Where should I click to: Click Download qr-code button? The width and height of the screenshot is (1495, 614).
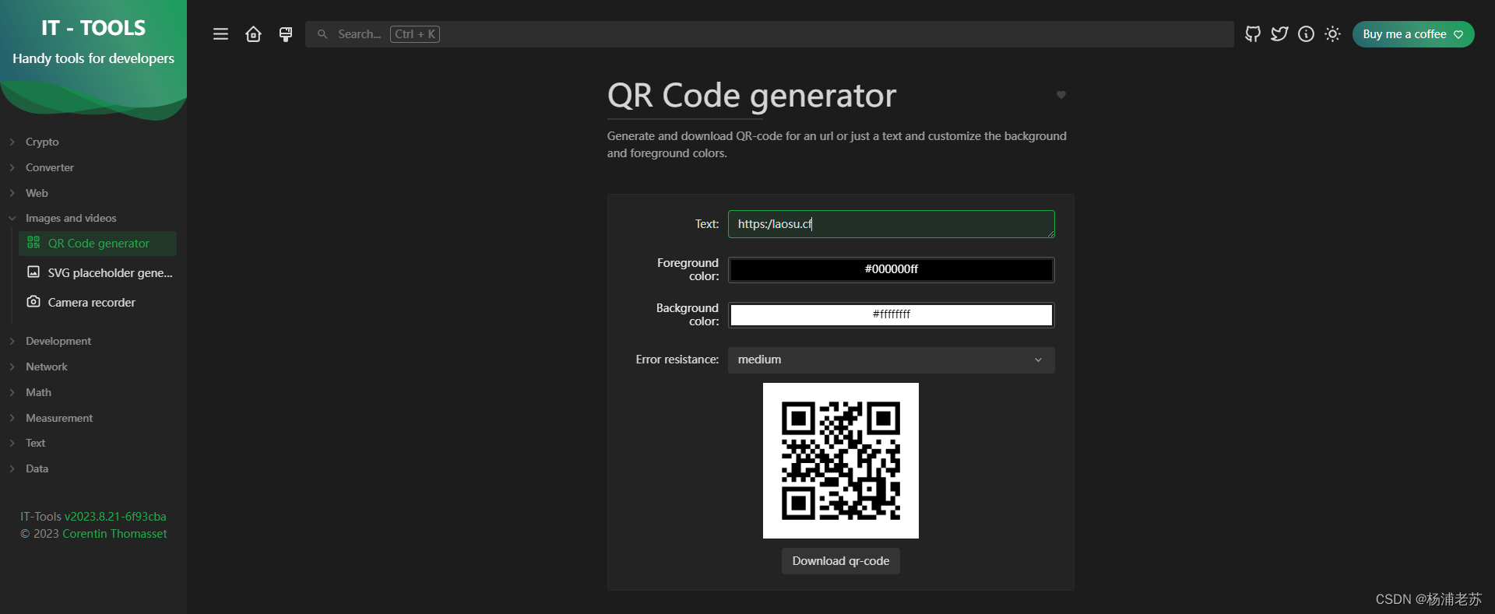[x=841, y=561]
